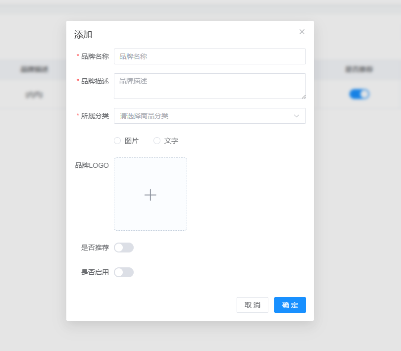Grab the resize handle of the 品牌描述 textarea

pos(303,96)
